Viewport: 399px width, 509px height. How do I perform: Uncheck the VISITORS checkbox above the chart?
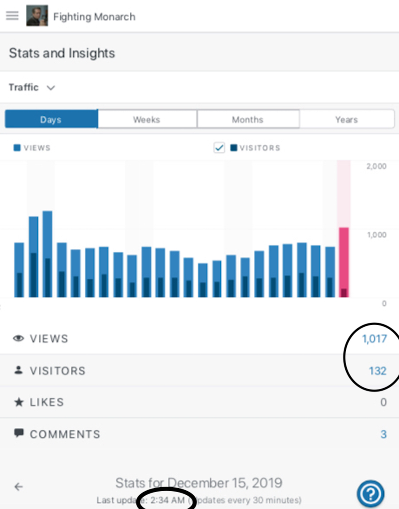pyautogui.click(x=219, y=148)
